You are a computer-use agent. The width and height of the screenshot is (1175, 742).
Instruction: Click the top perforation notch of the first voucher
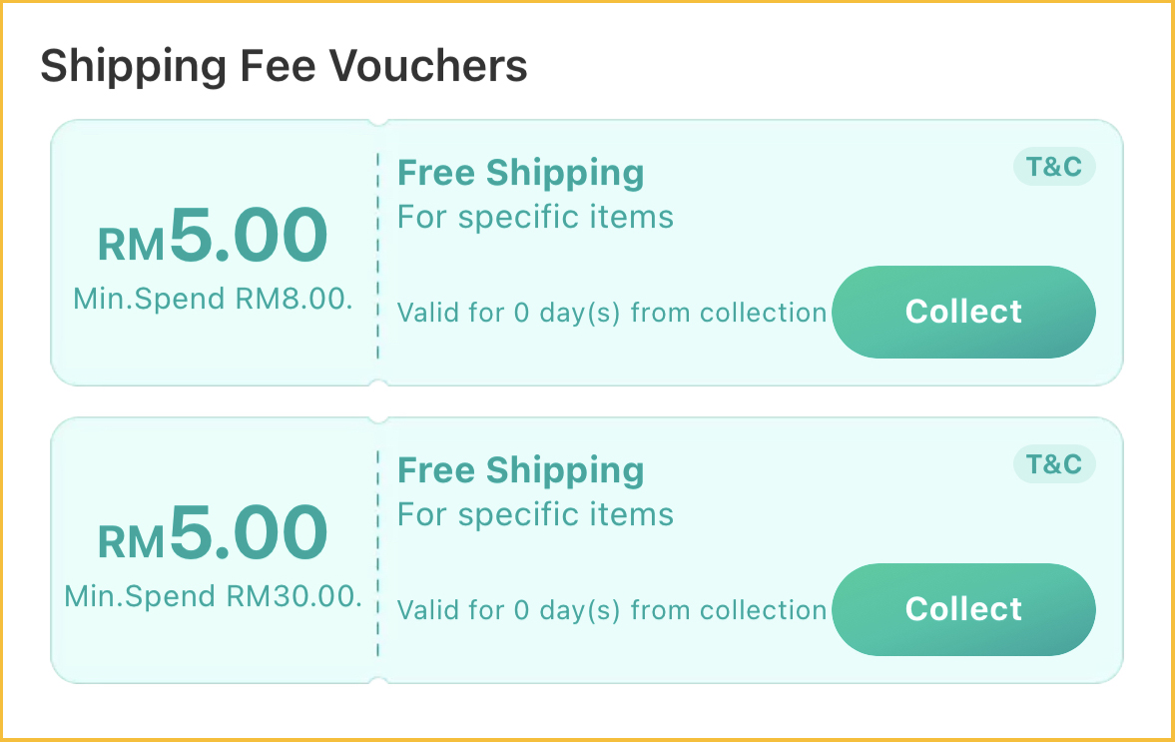click(x=378, y=122)
